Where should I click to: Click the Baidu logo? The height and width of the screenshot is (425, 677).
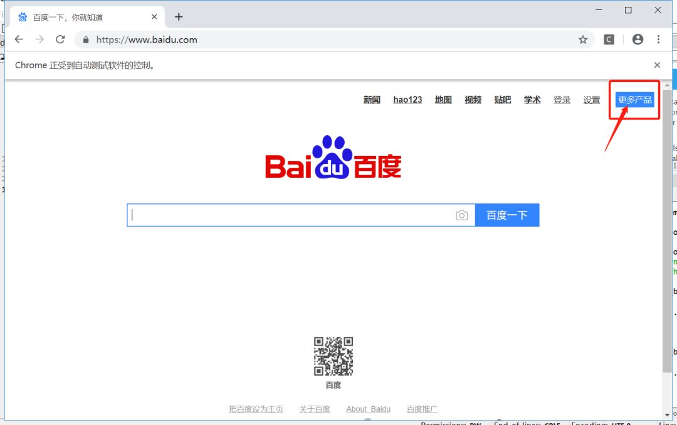(333, 157)
